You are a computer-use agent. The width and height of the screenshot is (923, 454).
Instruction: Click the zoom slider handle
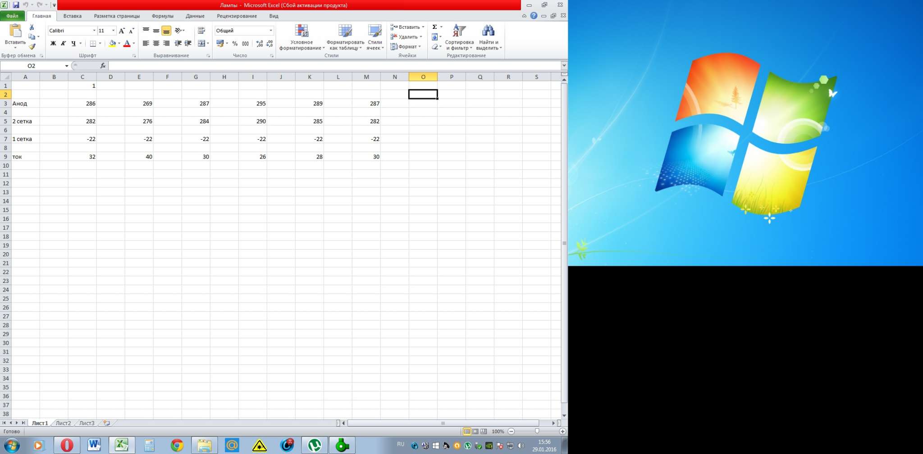coord(537,431)
